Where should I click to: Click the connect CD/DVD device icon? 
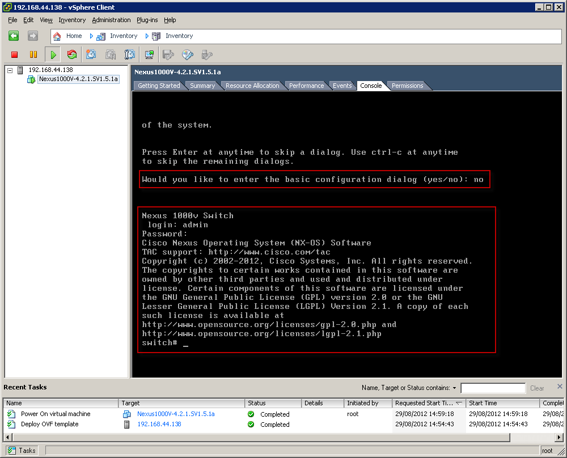tap(187, 54)
